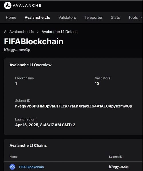Click the FIFA Blockchain chain icon

(x=12, y=167)
